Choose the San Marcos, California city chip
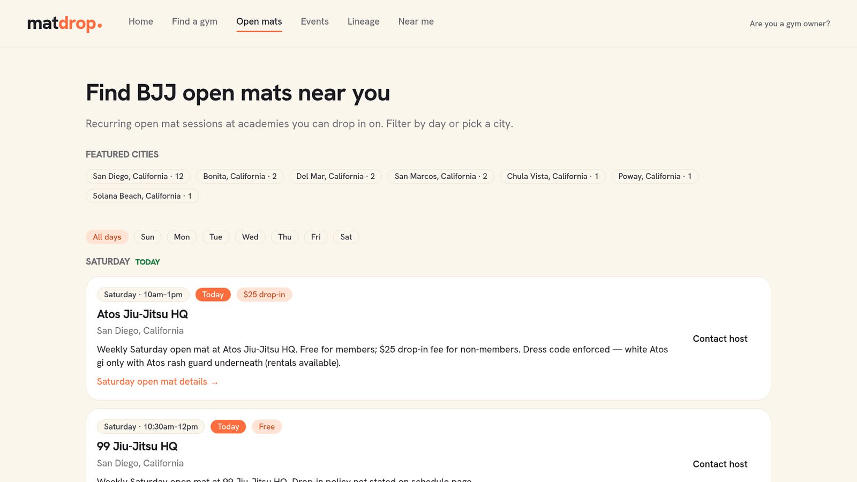 pos(441,176)
